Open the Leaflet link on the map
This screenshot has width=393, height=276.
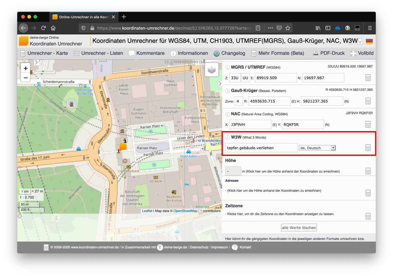tap(147, 211)
